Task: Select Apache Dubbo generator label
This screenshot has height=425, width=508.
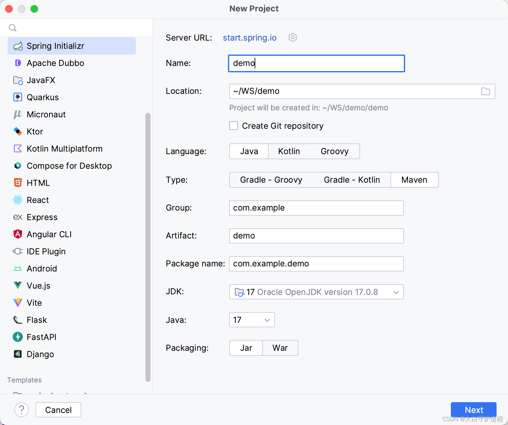Action: (56, 63)
